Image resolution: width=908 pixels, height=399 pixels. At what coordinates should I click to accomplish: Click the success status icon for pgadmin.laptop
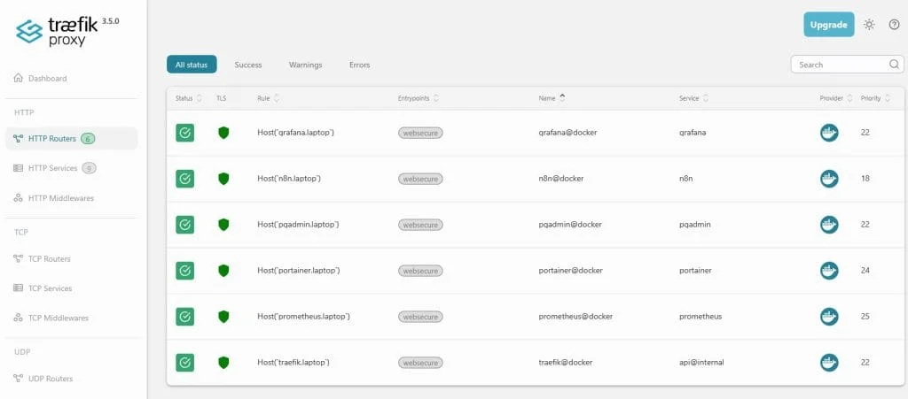[184, 225]
